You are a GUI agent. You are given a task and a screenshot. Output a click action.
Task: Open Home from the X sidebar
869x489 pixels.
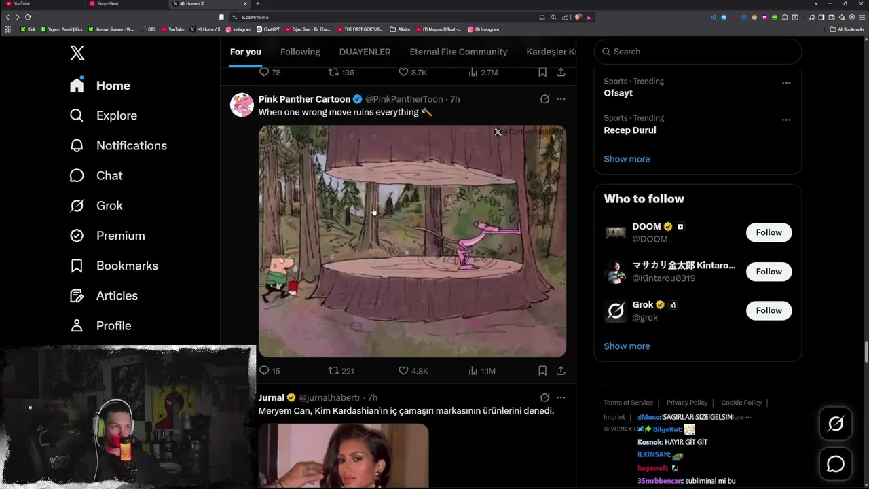pyautogui.click(x=100, y=86)
